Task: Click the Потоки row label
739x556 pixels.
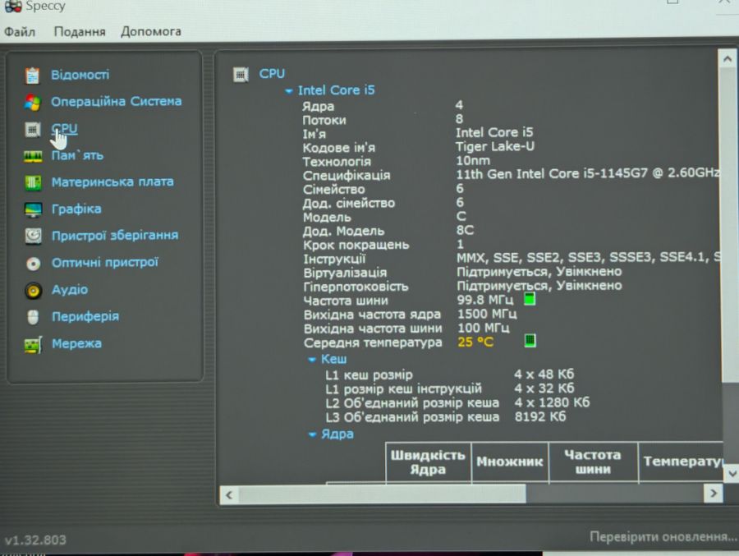Action: click(x=324, y=121)
